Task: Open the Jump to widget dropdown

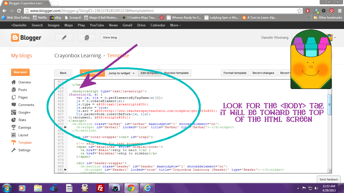Action: click(x=121, y=73)
